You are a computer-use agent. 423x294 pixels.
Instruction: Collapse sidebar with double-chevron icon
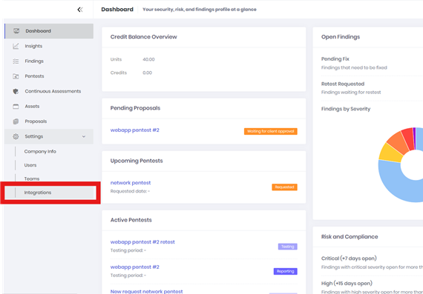point(80,10)
